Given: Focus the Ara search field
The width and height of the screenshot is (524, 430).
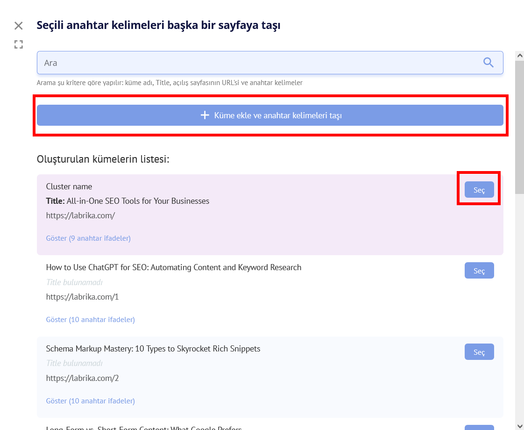Looking at the screenshot, I should (x=257, y=63).
